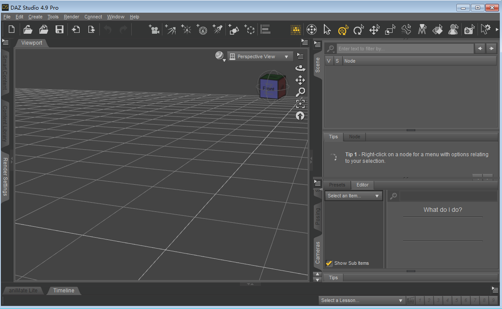This screenshot has width=502, height=309.
Task: Select the Scale tool
Action: (390, 30)
